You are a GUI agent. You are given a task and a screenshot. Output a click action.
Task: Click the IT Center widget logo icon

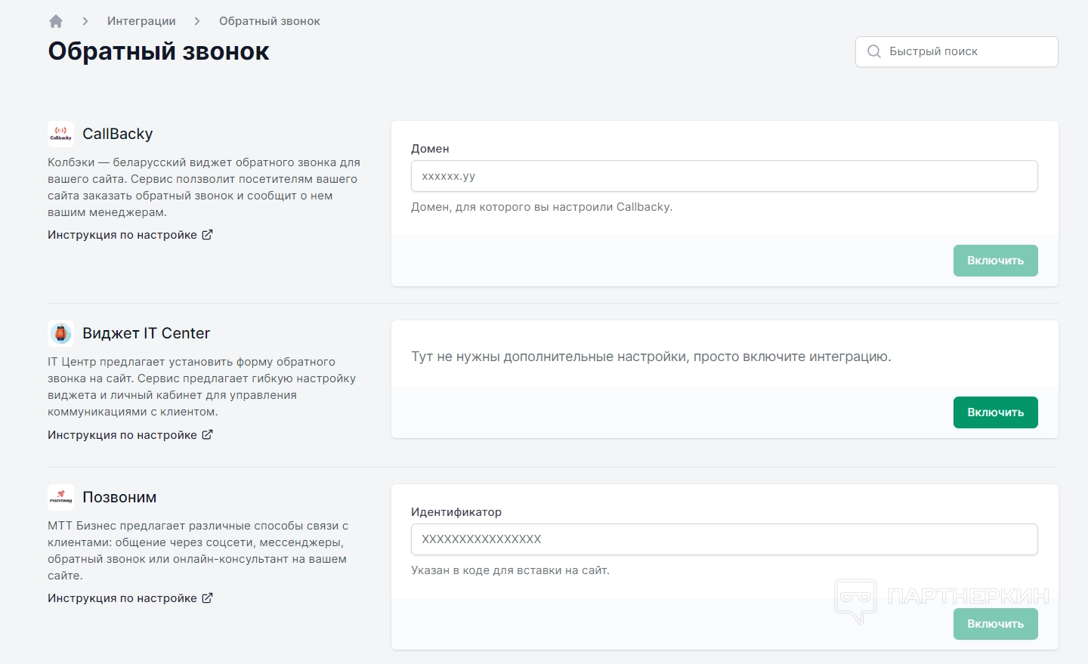pos(60,333)
